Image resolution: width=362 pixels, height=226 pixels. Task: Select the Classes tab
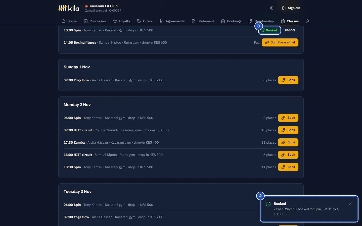[290, 21]
